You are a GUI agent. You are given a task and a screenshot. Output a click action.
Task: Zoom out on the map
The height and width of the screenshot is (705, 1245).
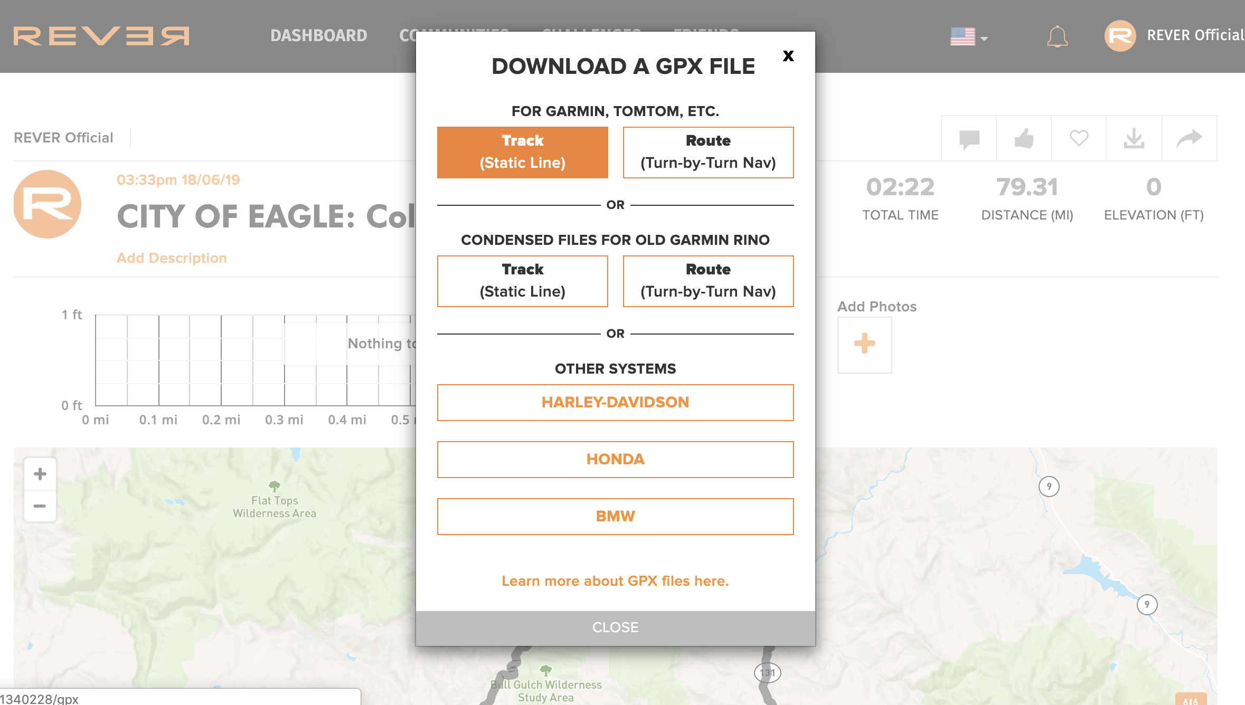pyautogui.click(x=40, y=506)
